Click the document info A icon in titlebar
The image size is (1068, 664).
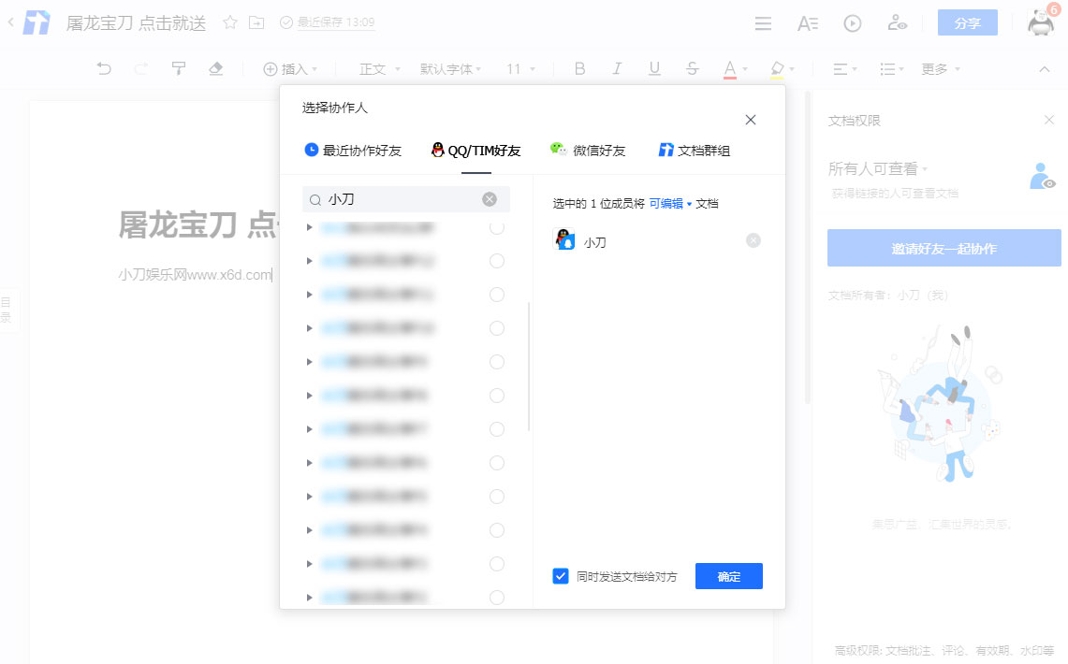[807, 22]
